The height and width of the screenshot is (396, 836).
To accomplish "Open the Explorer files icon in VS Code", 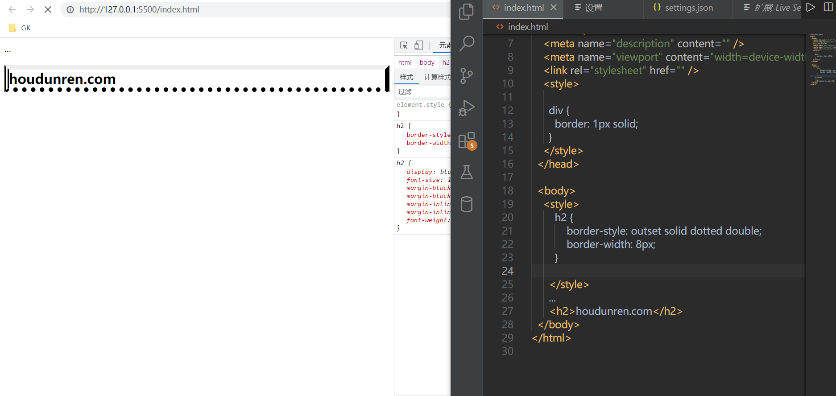I will tap(466, 12).
